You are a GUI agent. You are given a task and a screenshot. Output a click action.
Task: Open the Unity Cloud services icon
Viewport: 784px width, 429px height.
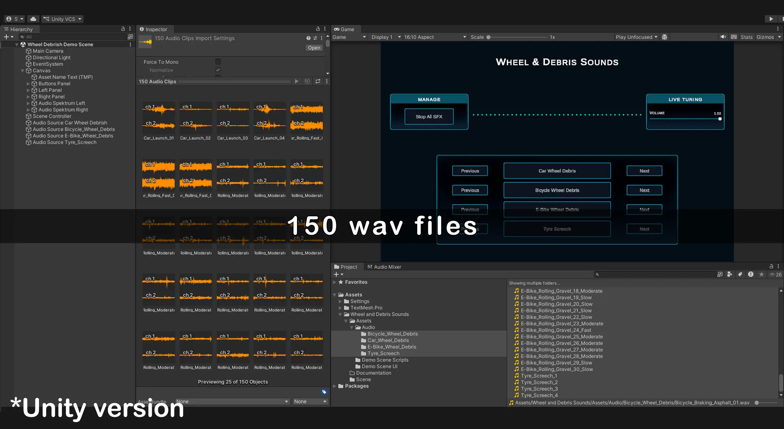pyautogui.click(x=33, y=19)
